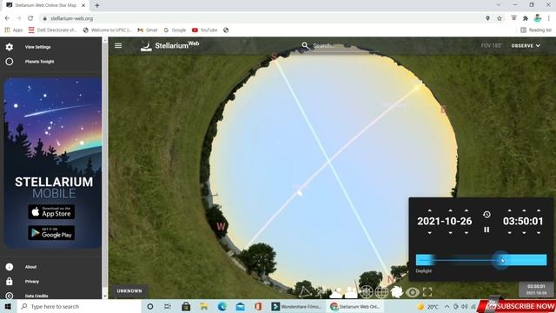
Task: Select the Stellarium Web browser tab
Action: click(46, 5)
